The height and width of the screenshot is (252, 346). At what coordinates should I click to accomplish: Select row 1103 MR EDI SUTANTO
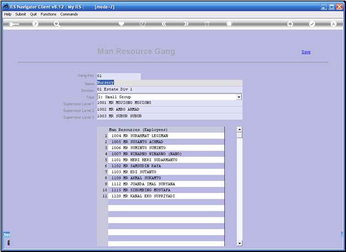[166, 172]
